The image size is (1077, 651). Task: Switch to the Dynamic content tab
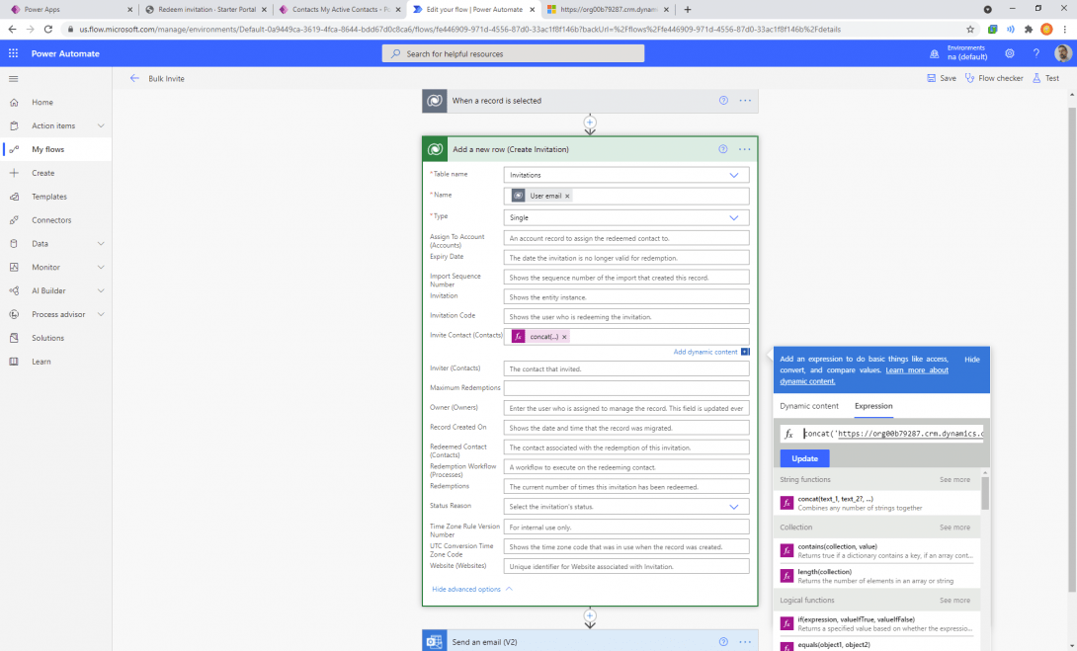point(808,405)
